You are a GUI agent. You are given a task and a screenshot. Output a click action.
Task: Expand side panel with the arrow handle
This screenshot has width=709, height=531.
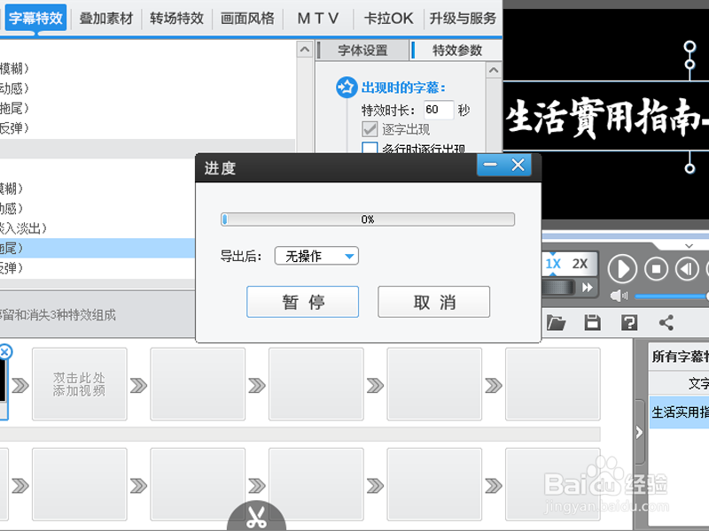(639, 432)
